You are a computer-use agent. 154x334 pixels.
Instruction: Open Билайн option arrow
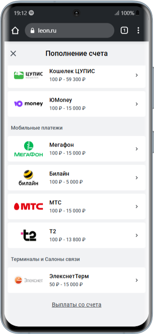pos(137,178)
